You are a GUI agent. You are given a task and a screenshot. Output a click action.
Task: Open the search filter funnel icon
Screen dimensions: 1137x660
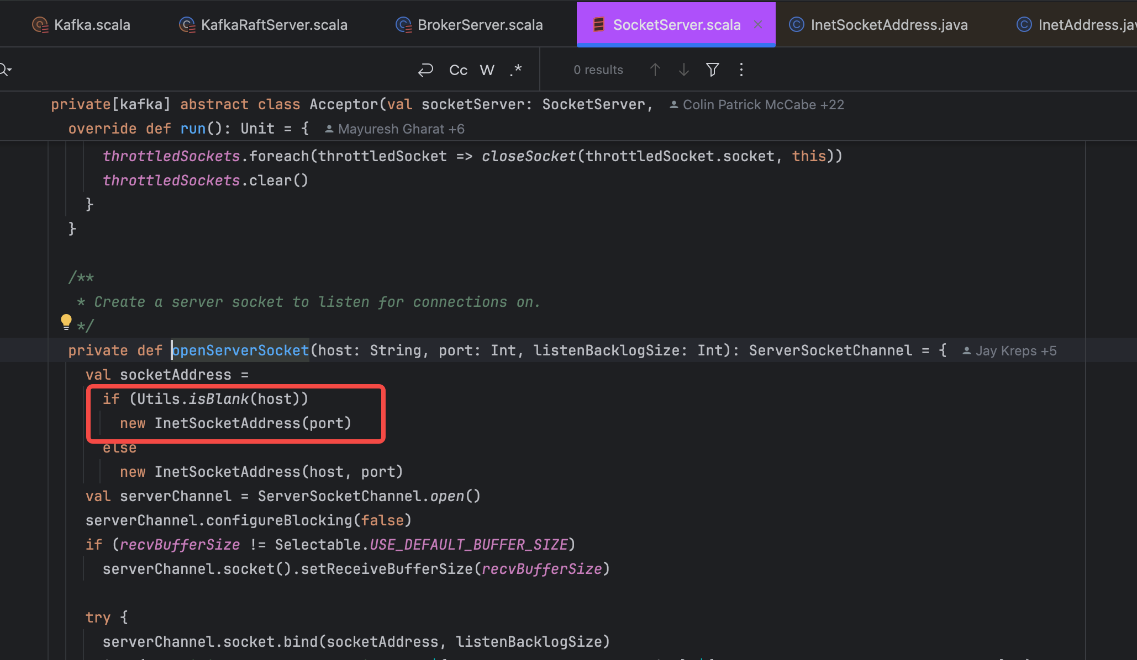pos(713,70)
